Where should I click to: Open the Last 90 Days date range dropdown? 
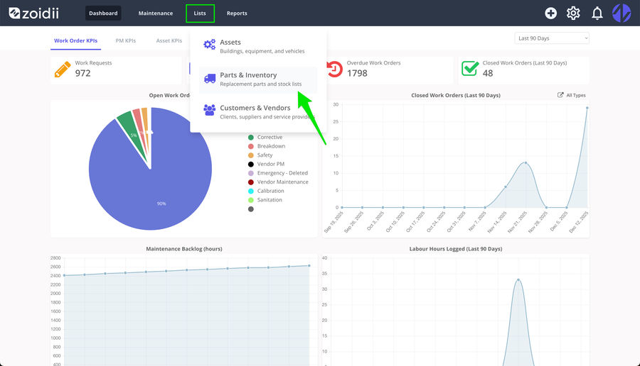(x=552, y=38)
